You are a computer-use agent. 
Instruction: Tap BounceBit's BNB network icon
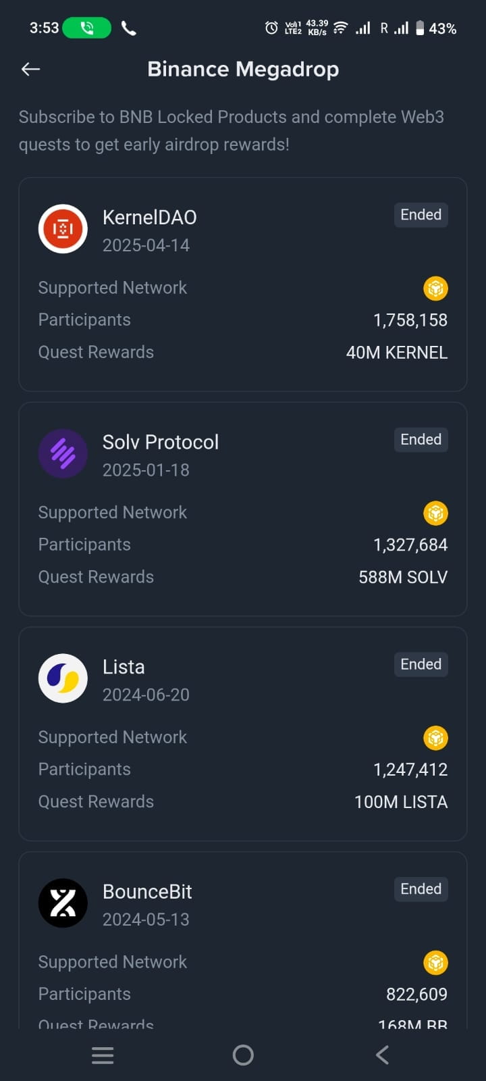[435, 963]
